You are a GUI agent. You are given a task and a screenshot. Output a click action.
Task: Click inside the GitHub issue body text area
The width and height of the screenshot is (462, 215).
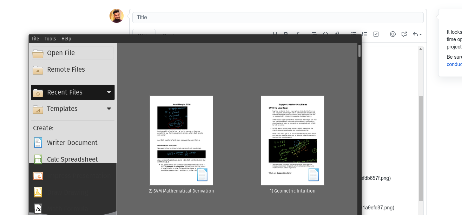tap(390, 130)
